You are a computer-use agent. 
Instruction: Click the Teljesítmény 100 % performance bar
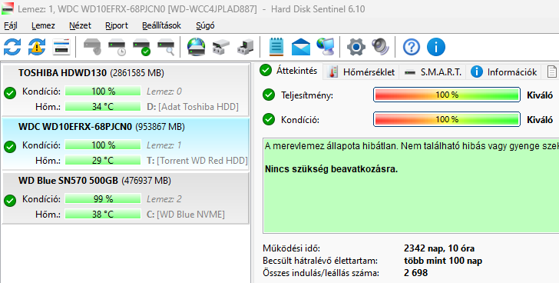(447, 95)
